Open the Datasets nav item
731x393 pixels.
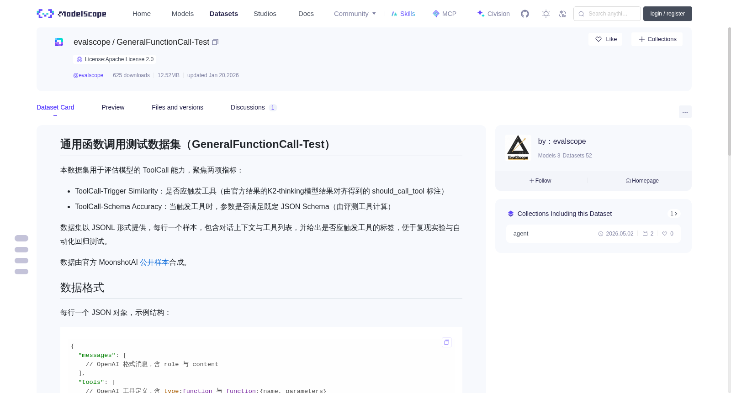tap(224, 14)
